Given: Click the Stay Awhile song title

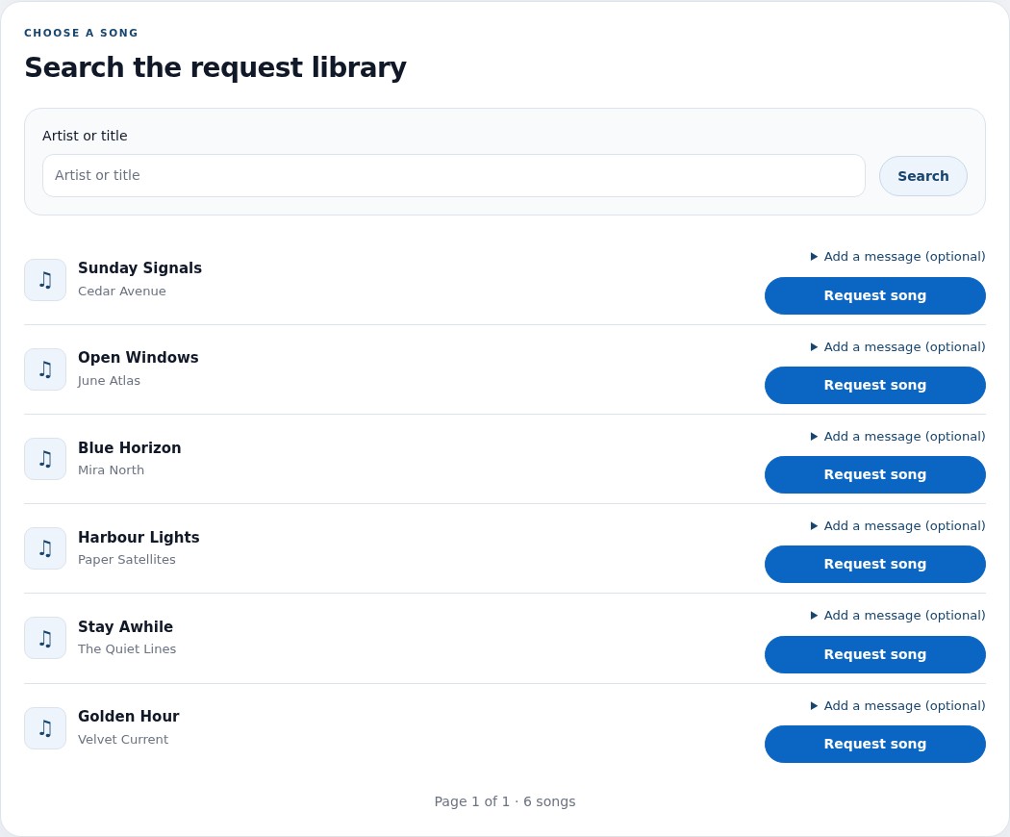Looking at the screenshot, I should tap(126, 627).
